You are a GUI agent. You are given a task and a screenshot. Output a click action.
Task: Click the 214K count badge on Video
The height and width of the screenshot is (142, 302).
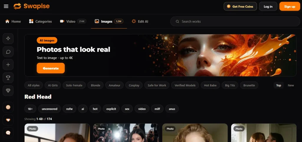pyautogui.click(x=82, y=21)
